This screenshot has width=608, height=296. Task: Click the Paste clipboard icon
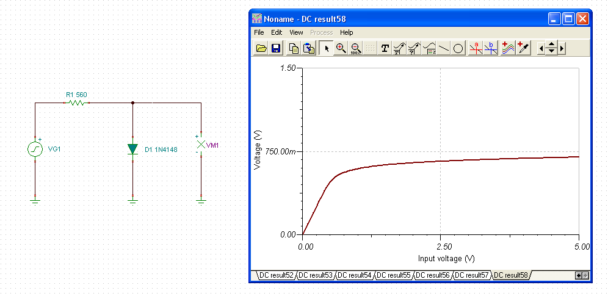309,48
